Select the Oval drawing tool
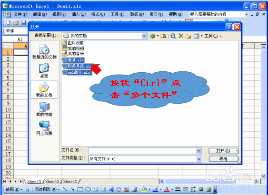Viewport: 268px width, 195px height. [88, 189]
